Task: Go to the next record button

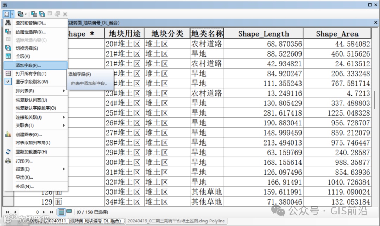Action: 44,212
